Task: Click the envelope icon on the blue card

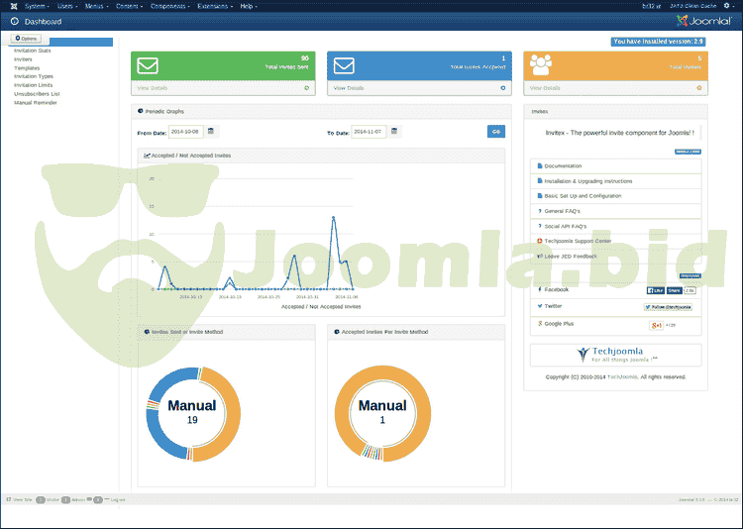Action: [x=344, y=66]
